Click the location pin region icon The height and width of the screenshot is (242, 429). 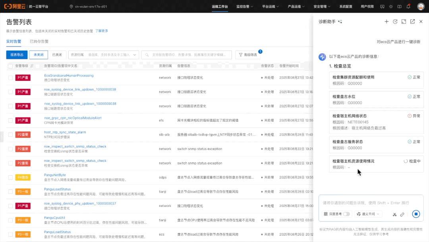[71, 7]
